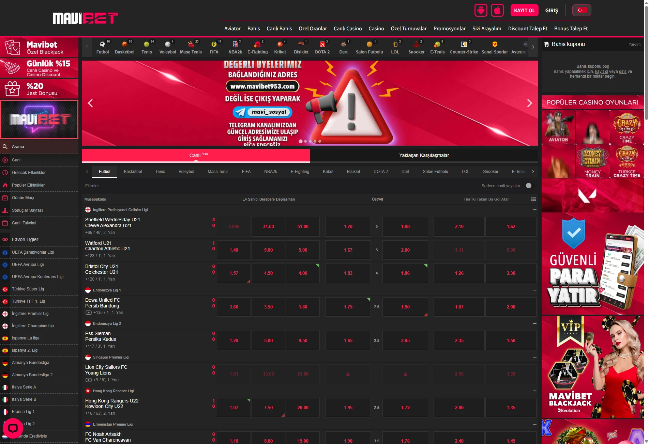Open the Promosyonlar menu item
The width and height of the screenshot is (649, 444).
pyautogui.click(x=449, y=29)
